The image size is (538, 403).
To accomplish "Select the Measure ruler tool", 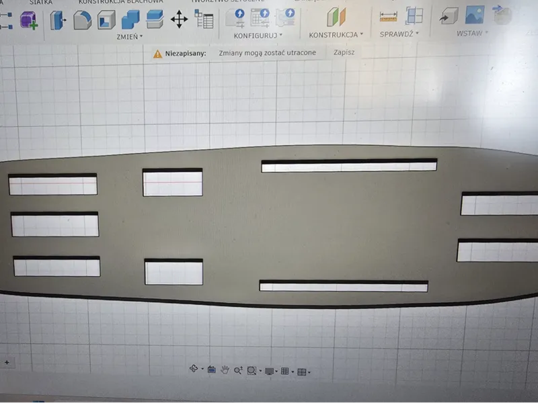I will click(389, 16).
